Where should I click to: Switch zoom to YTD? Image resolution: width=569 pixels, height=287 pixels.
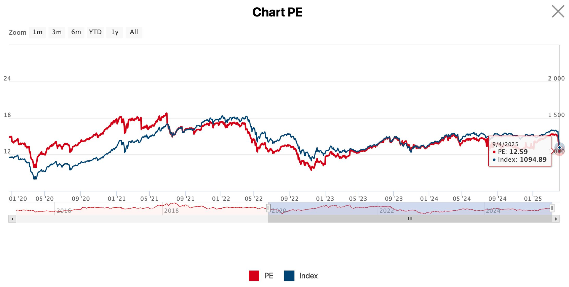(95, 32)
